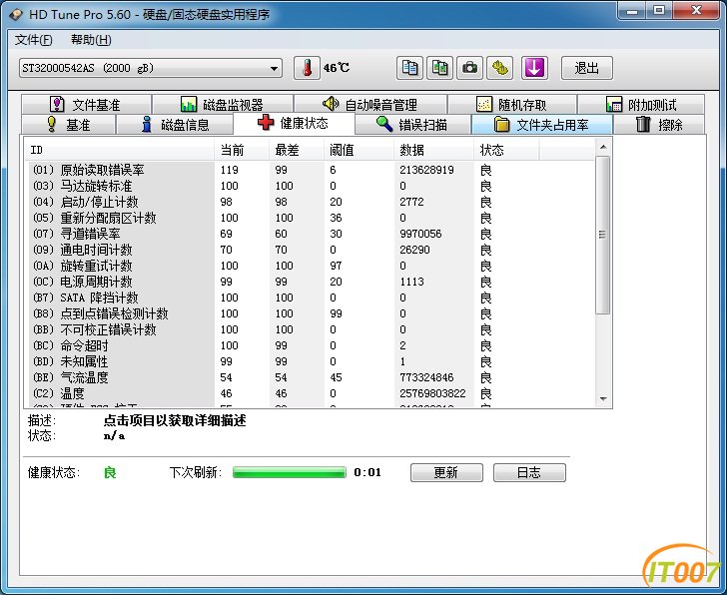This screenshot has width=727, height=595.
Task: Click the 日志 button
Action: [x=529, y=472]
